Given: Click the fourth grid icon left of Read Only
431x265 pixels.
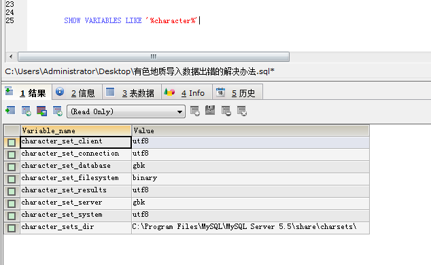Looking at the screenshot, I should point(58,111).
